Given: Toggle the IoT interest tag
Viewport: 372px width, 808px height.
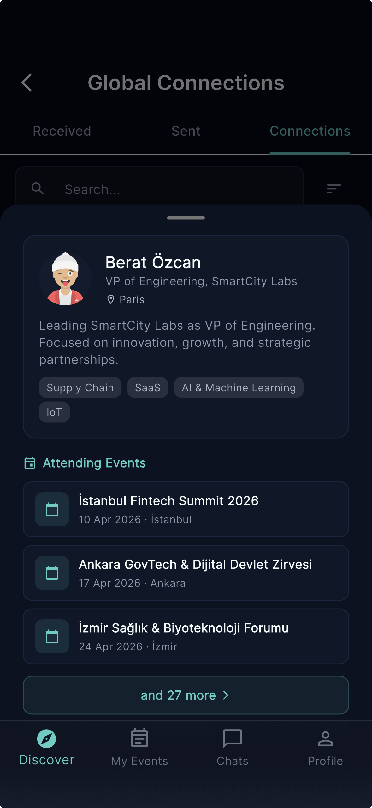Looking at the screenshot, I should tap(54, 412).
